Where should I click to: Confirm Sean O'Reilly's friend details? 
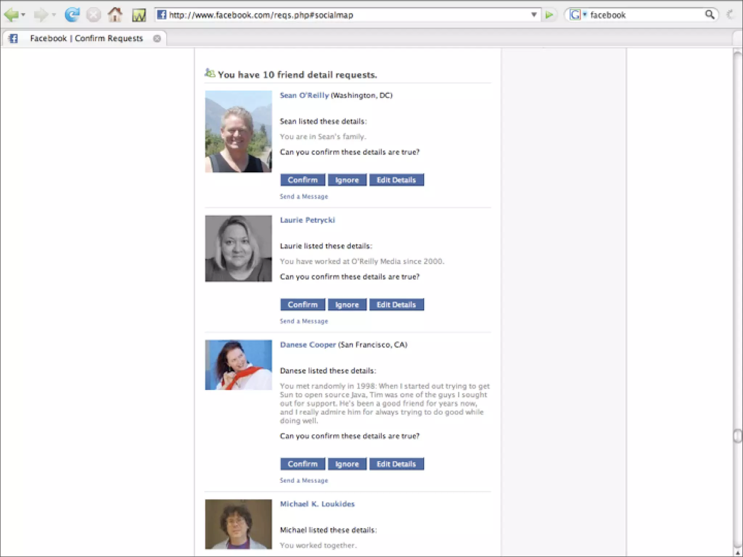click(x=303, y=180)
